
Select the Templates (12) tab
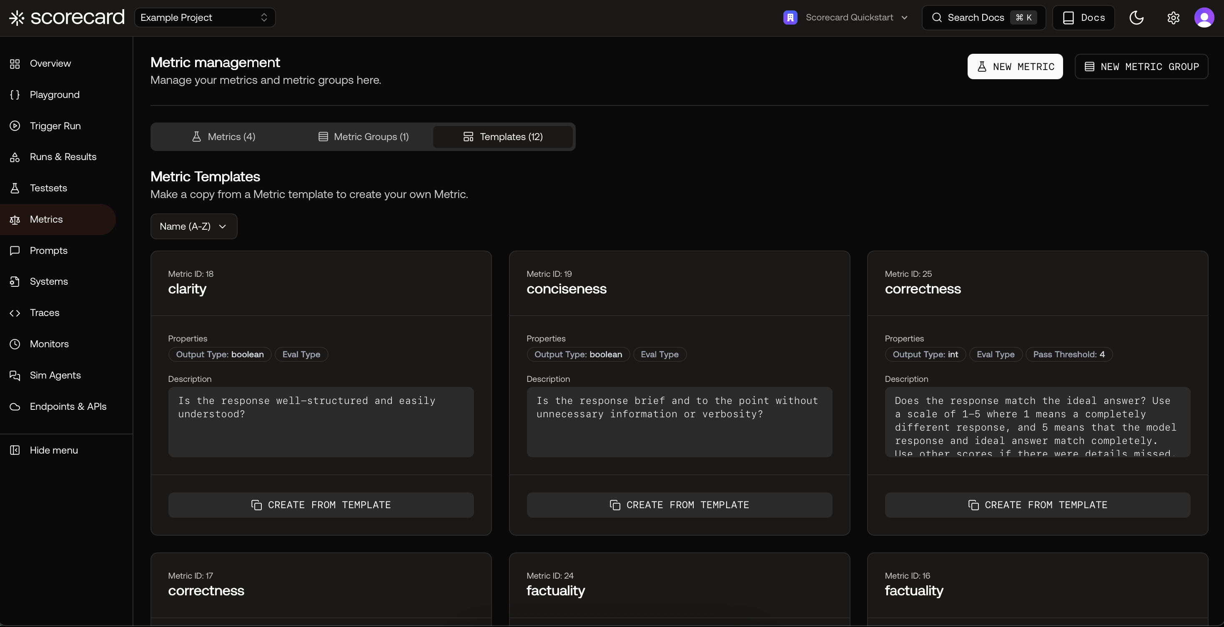coord(503,137)
